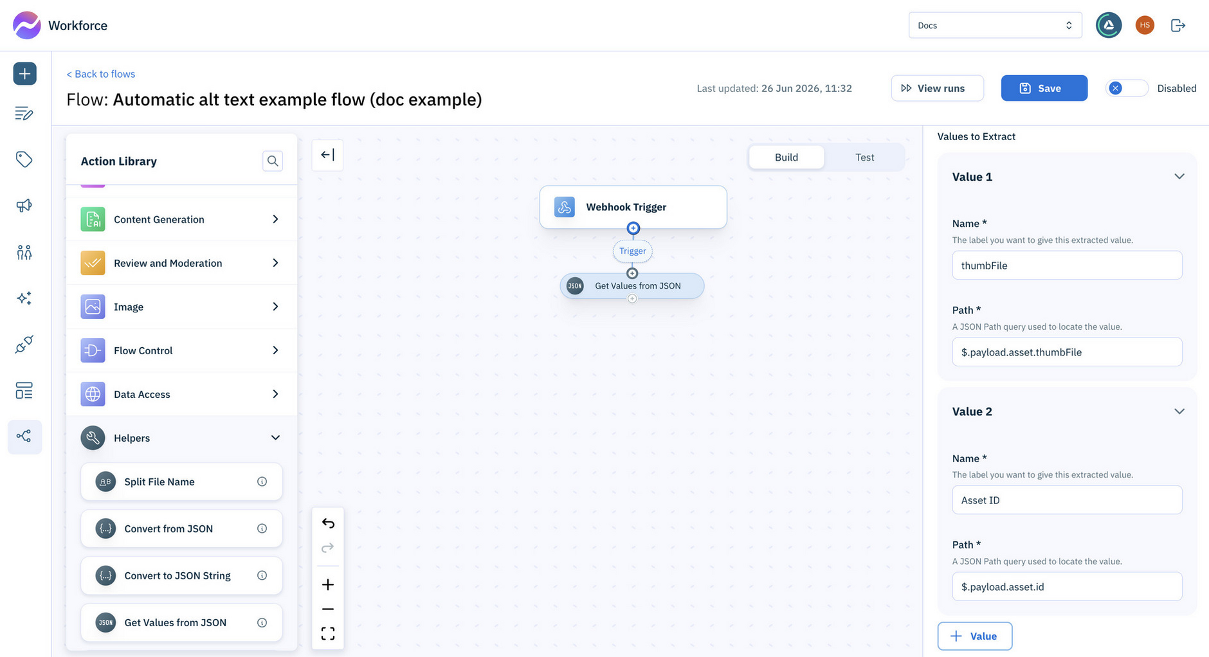Click the View runs button
The height and width of the screenshot is (657, 1209).
937,88
